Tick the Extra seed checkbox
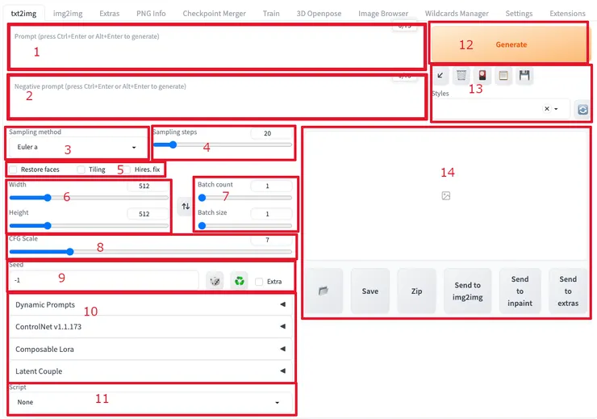Image resolution: width=597 pixels, height=419 pixels. point(259,282)
